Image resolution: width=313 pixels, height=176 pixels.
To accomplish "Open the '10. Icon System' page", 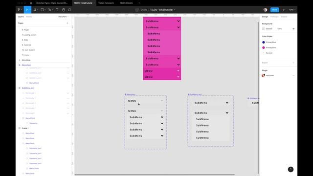I will (x=28, y=50).
